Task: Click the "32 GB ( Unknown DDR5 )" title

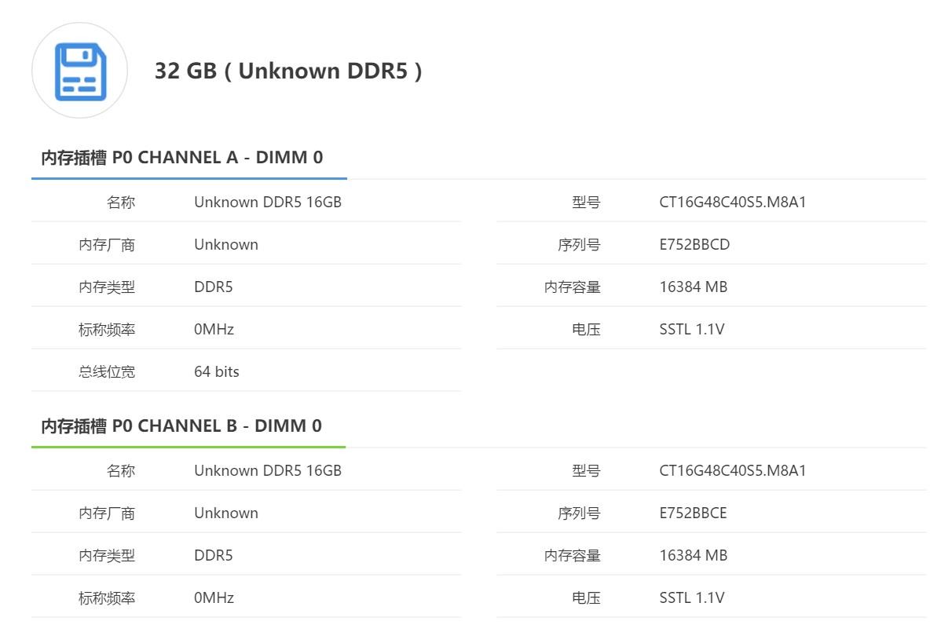Action: [288, 71]
